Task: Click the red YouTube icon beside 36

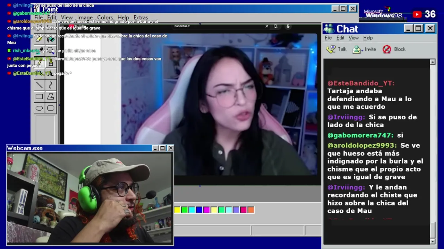Action: (x=417, y=14)
